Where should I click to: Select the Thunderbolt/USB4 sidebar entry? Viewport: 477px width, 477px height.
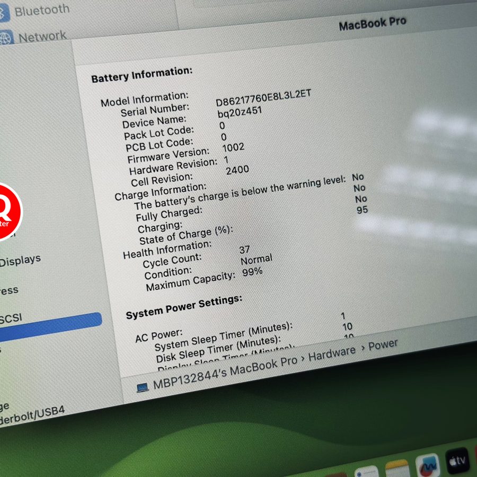pos(32,415)
